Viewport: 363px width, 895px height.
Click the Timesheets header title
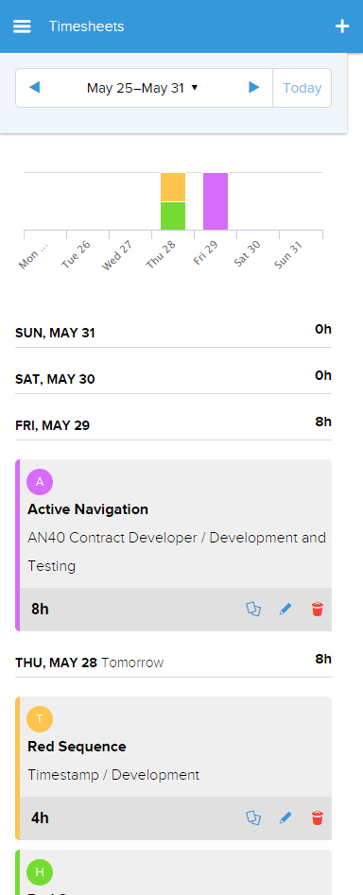pos(86,26)
